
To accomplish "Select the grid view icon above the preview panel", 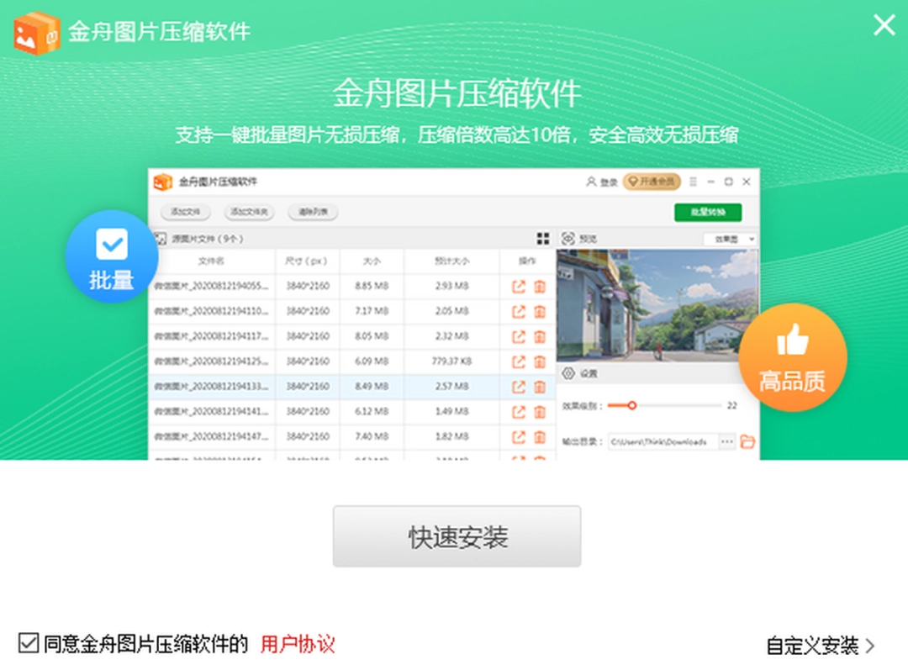I will click(544, 238).
